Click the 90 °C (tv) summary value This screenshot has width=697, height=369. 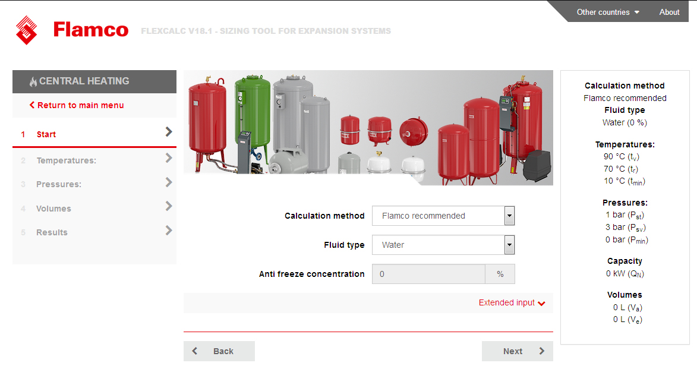point(622,156)
